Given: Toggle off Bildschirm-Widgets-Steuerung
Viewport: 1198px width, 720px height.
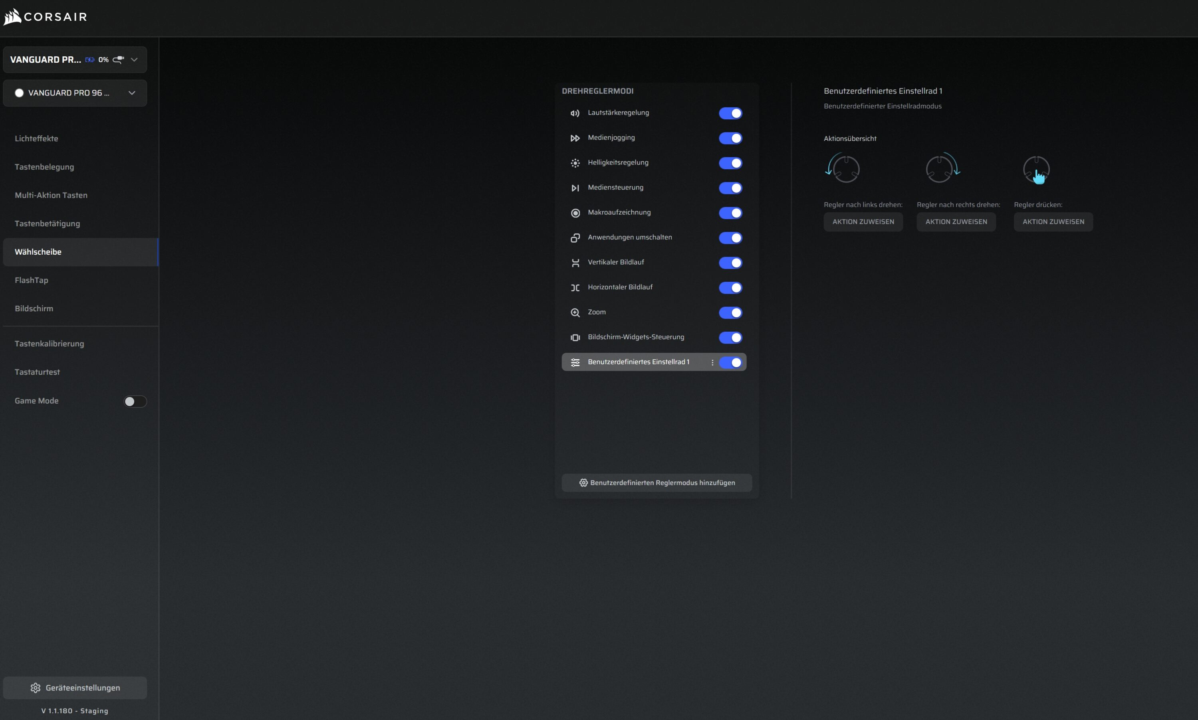Looking at the screenshot, I should [x=730, y=338].
